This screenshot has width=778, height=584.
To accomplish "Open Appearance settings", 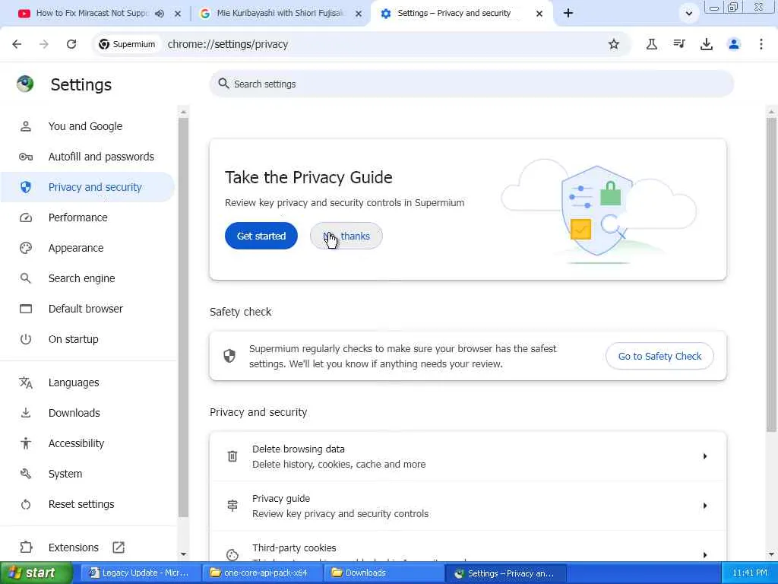I will (76, 248).
